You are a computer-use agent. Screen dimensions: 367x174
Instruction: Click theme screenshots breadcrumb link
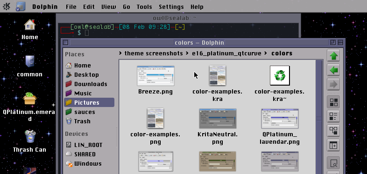pos(154,54)
